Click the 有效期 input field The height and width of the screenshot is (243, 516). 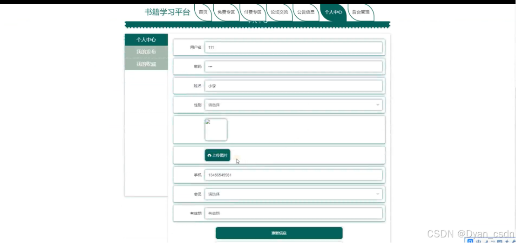293,213
